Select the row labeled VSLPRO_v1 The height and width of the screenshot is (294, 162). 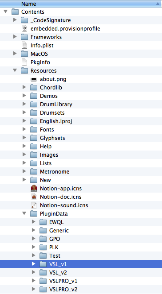(x=81, y=281)
